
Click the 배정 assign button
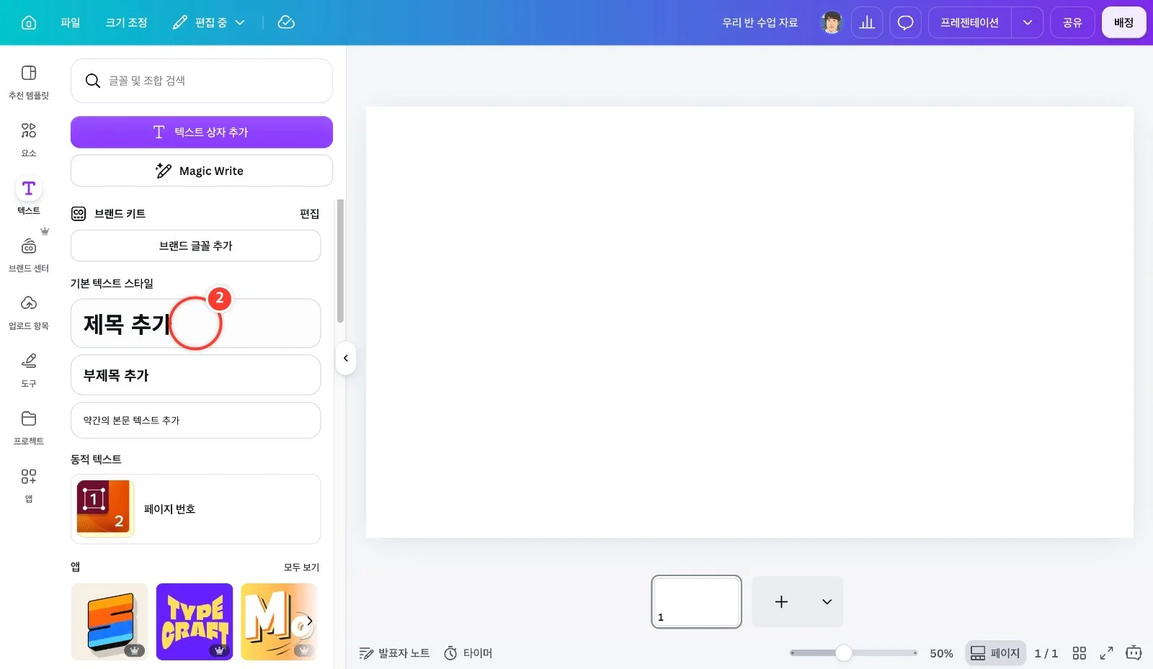1123,22
